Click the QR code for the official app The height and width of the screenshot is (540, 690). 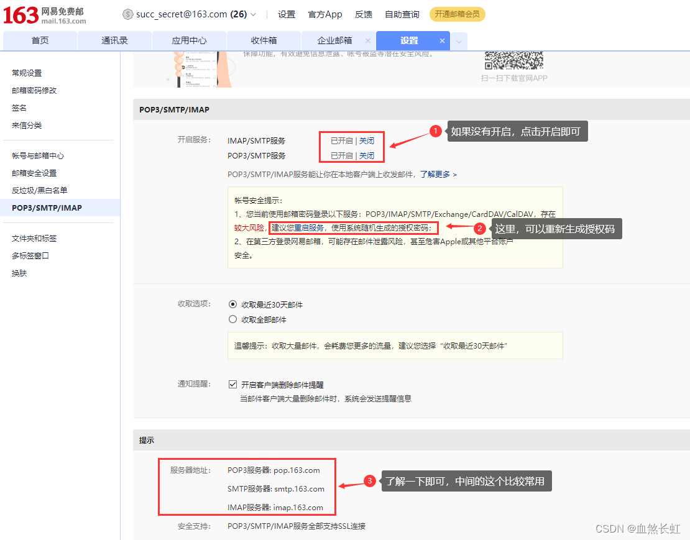point(513,60)
